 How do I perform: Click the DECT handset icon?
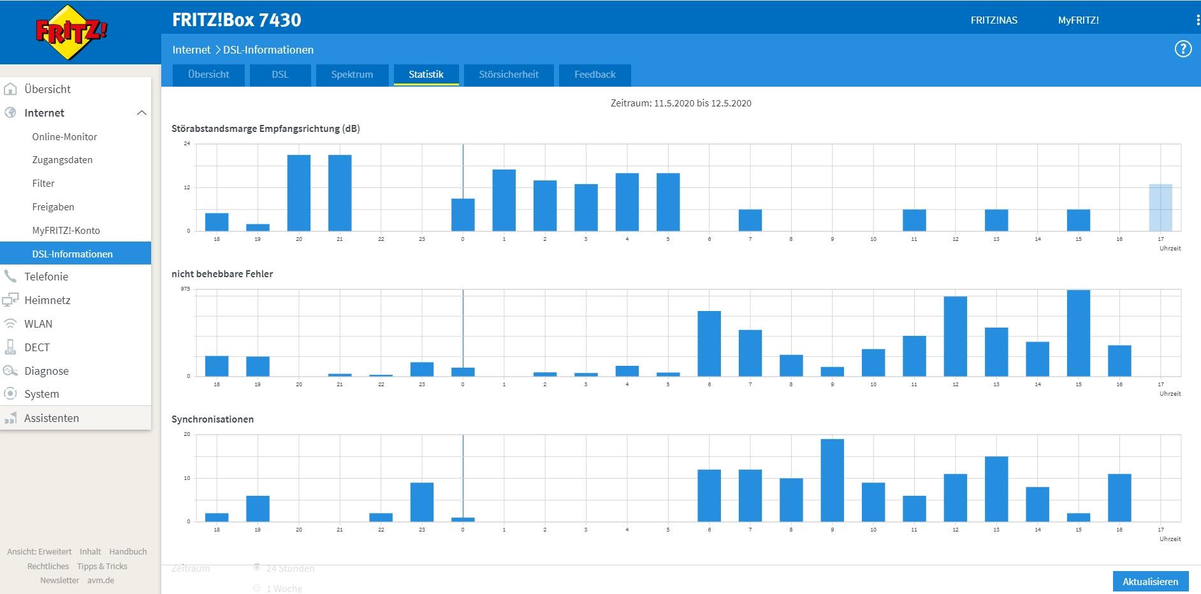[10, 347]
